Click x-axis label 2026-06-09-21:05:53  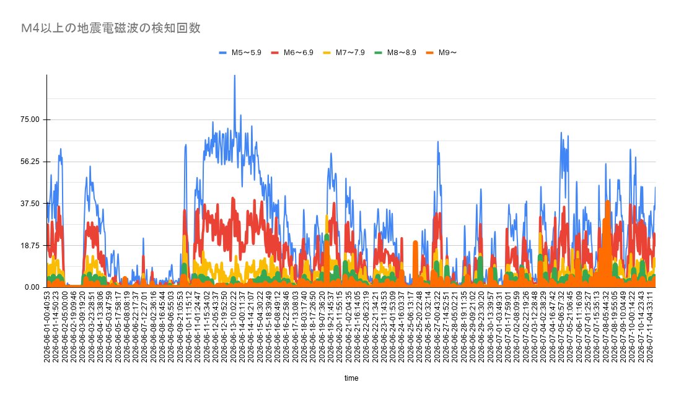tap(180, 327)
